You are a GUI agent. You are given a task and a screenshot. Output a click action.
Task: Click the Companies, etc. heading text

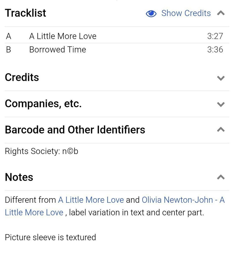(x=43, y=104)
